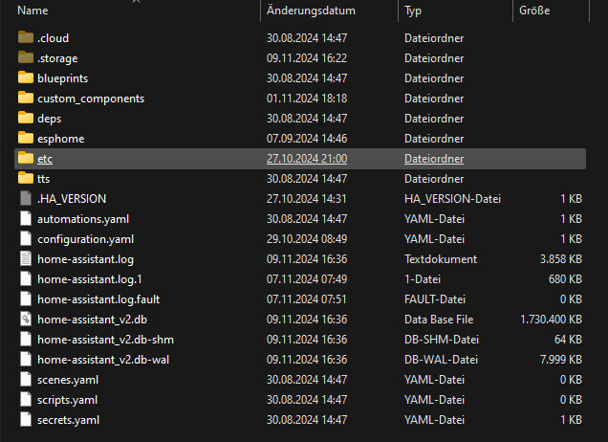Screen dimensions: 608x442
Task: Click the blueprints folder icon
Action: click(26, 78)
